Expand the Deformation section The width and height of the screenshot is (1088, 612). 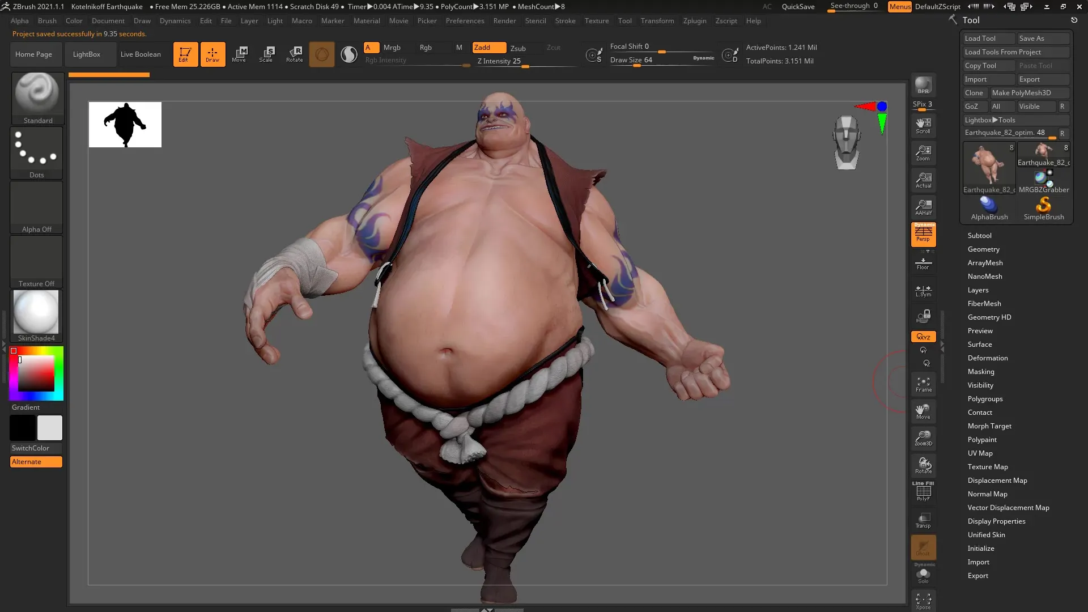click(987, 358)
